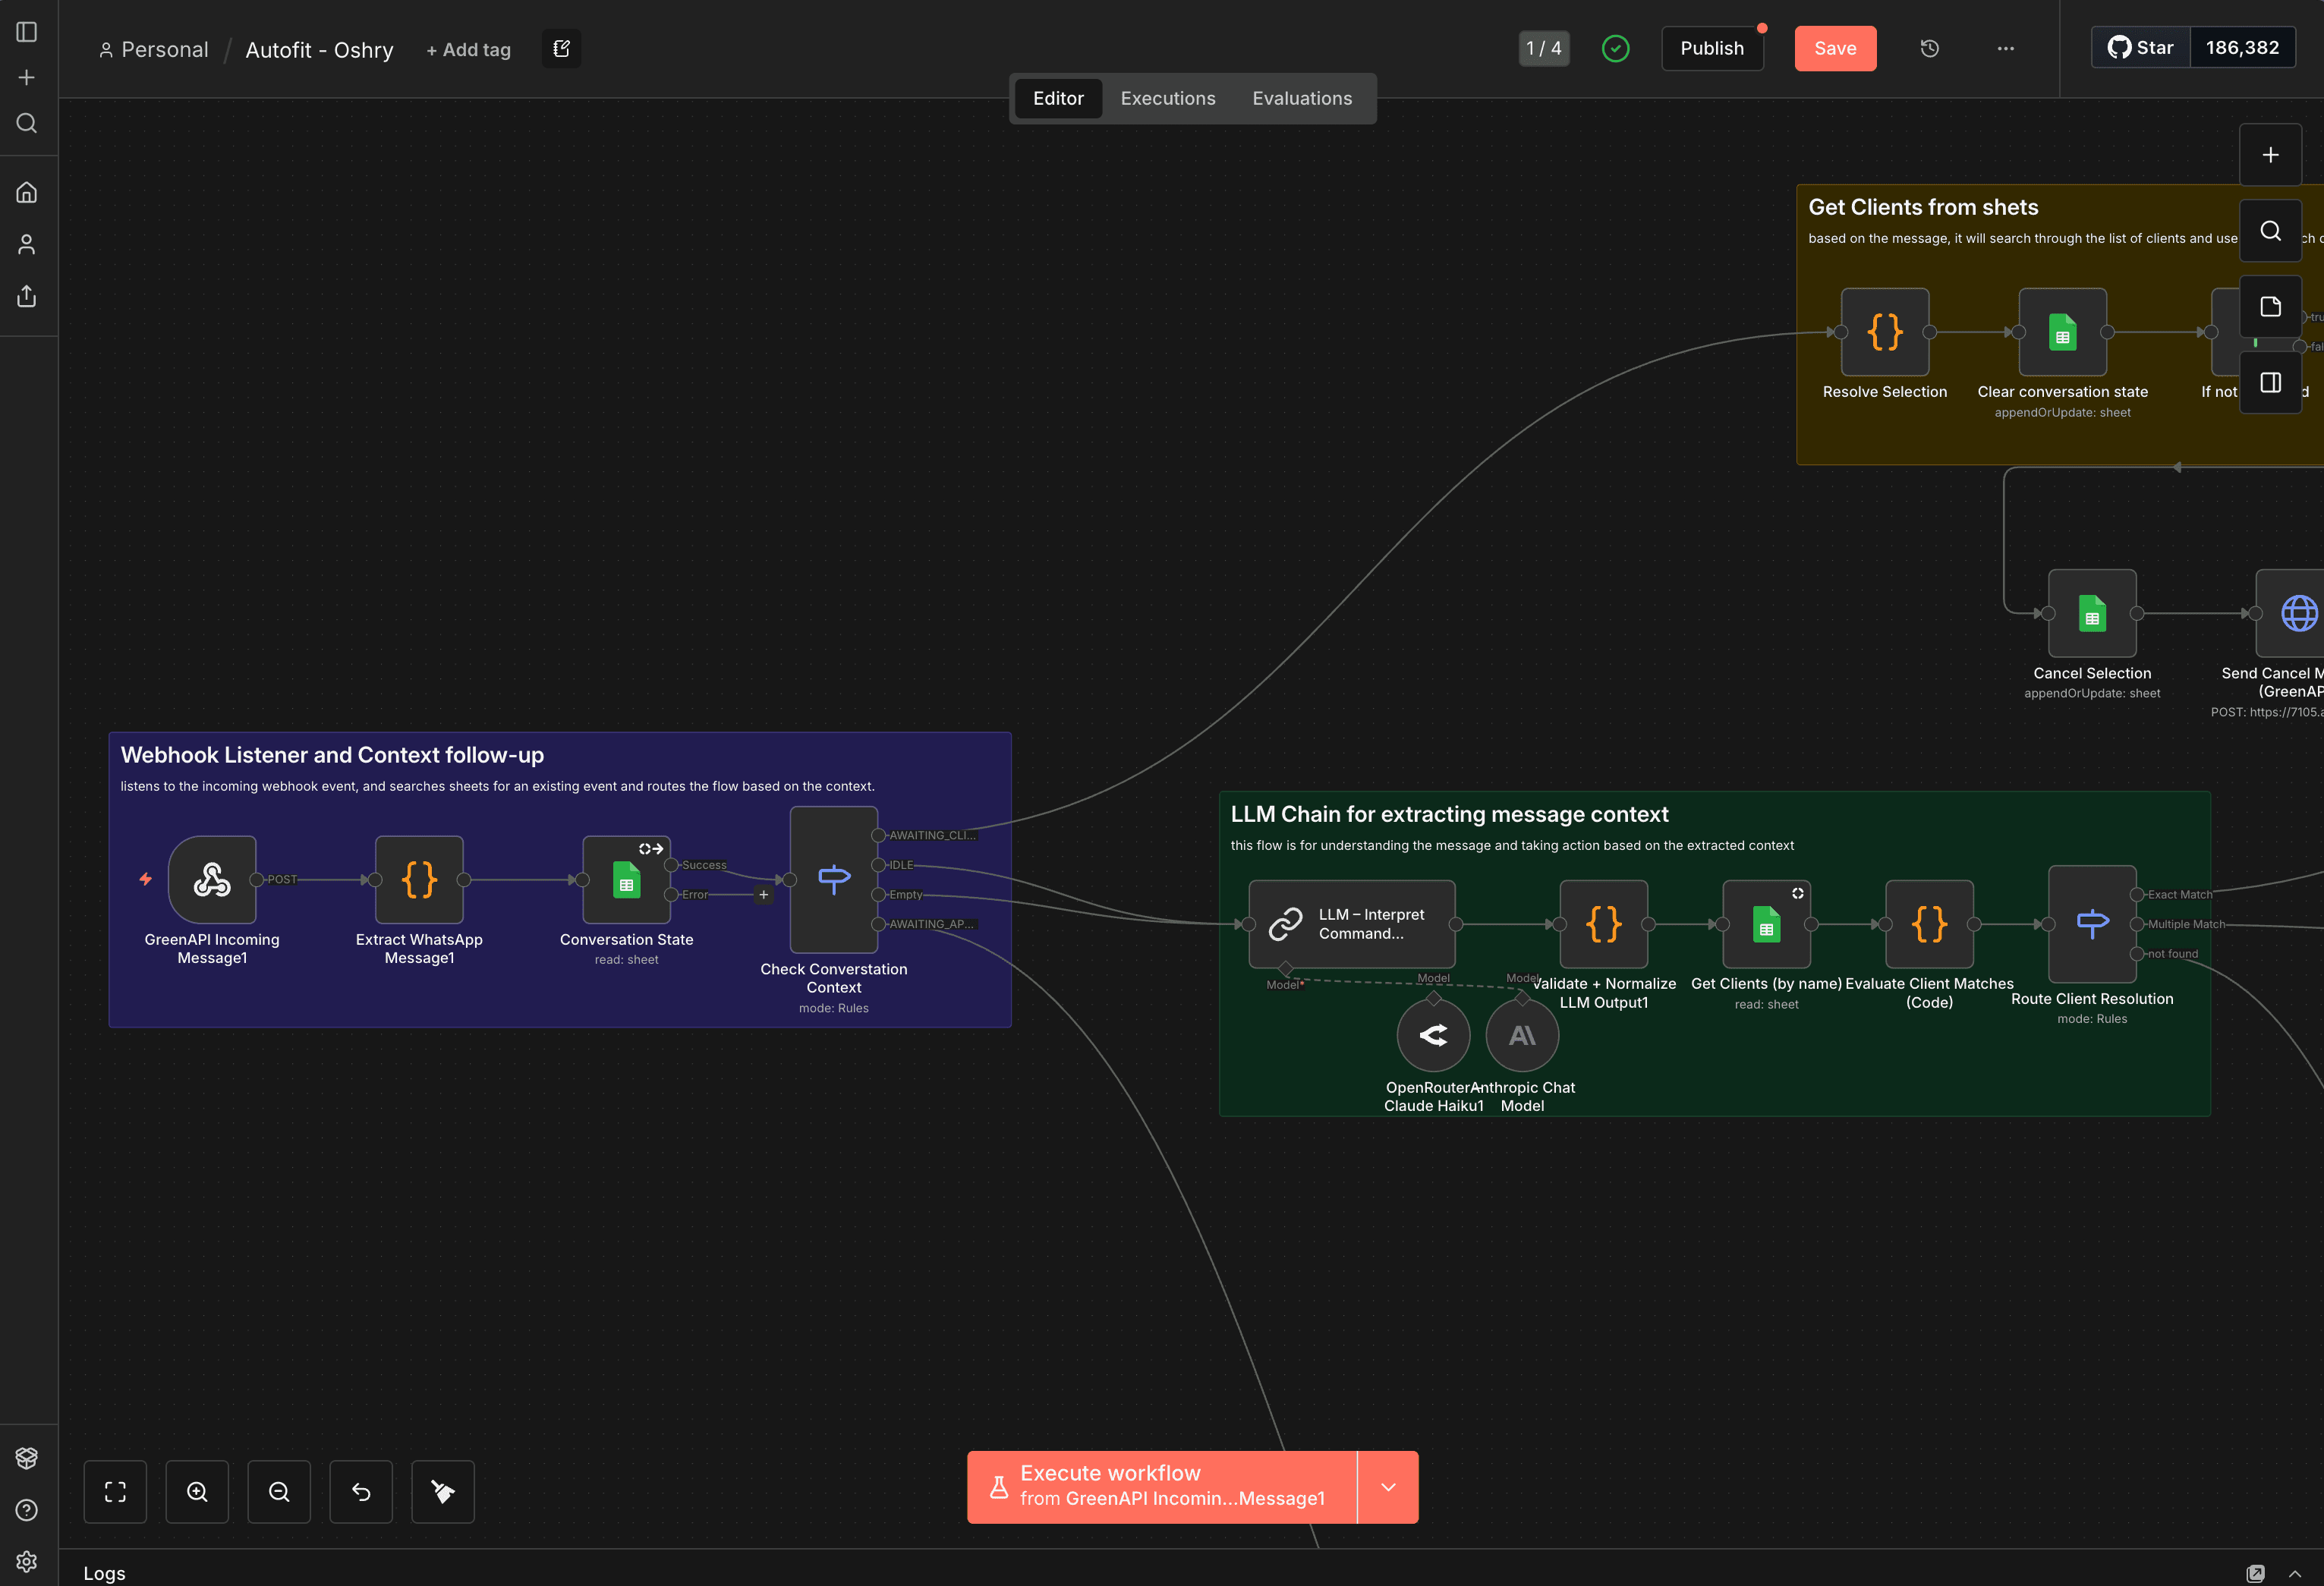The image size is (2324, 1586).
Task: Select the LLM – Interpret Command node
Action: [1351, 924]
